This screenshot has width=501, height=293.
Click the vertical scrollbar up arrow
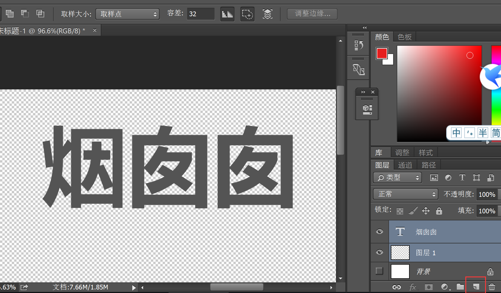point(340,41)
